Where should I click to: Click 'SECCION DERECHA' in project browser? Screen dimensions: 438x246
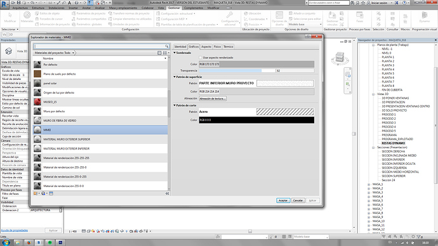point(393,152)
